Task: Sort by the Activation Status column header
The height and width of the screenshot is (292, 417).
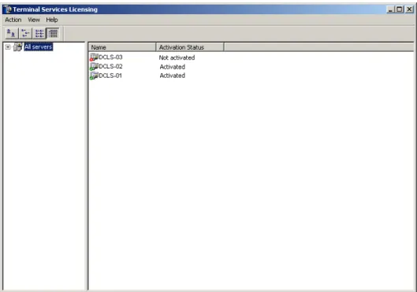Action: [x=190, y=47]
